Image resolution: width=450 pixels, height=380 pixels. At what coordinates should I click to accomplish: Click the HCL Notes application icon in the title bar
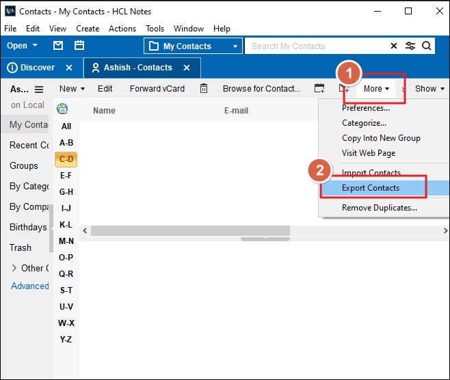coord(10,11)
